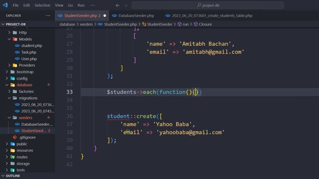Collapse the Models folder
This screenshot has width=319, height=179.
(9, 39)
